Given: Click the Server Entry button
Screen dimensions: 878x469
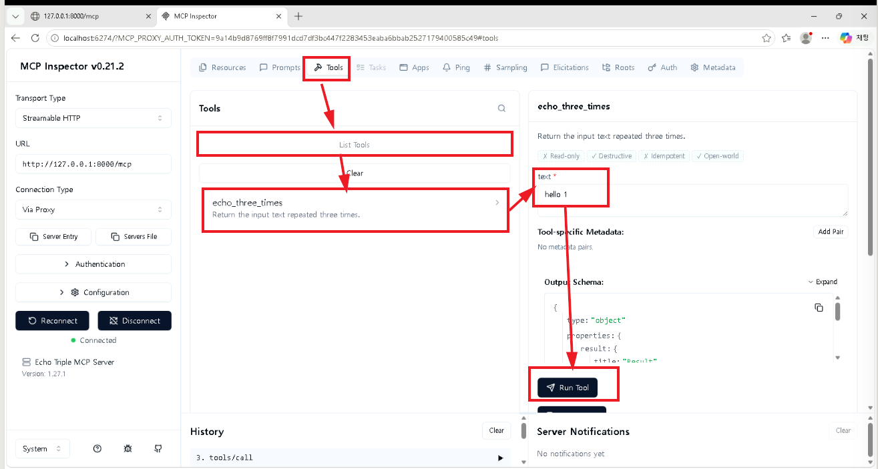Looking at the screenshot, I should (x=53, y=237).
